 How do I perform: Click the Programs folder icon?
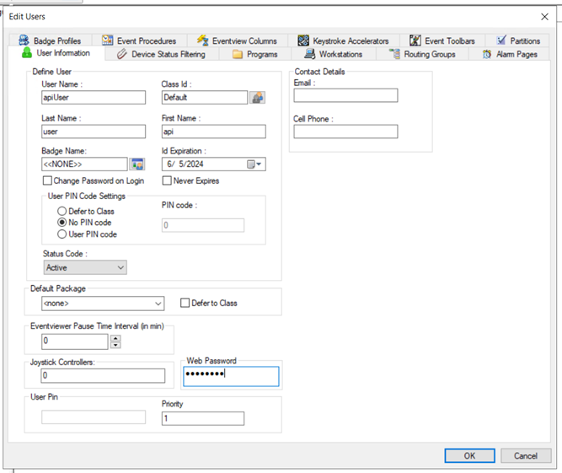(x=238, y=55)
